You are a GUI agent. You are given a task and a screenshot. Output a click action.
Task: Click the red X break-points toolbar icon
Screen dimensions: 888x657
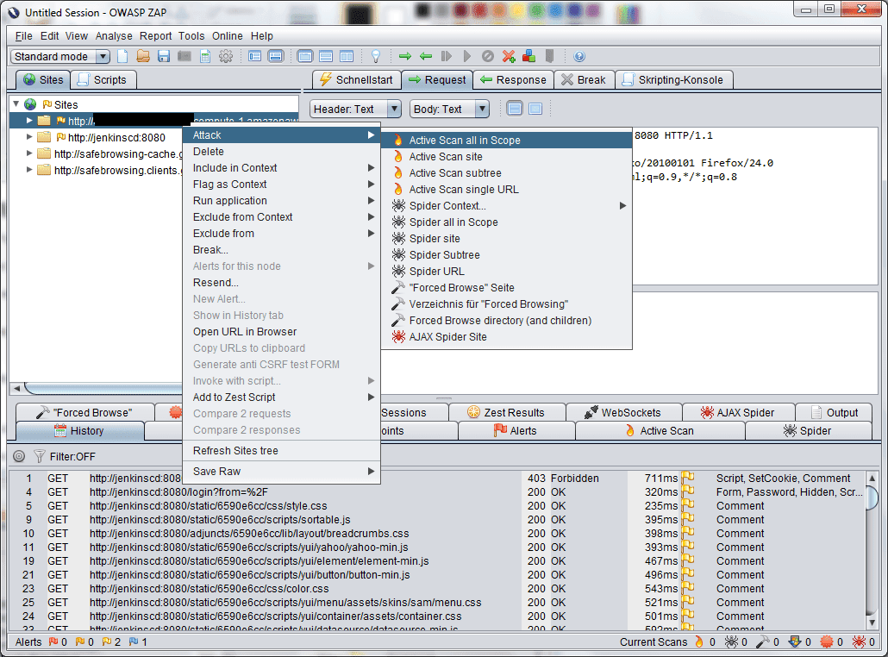[x=509, y=57]
